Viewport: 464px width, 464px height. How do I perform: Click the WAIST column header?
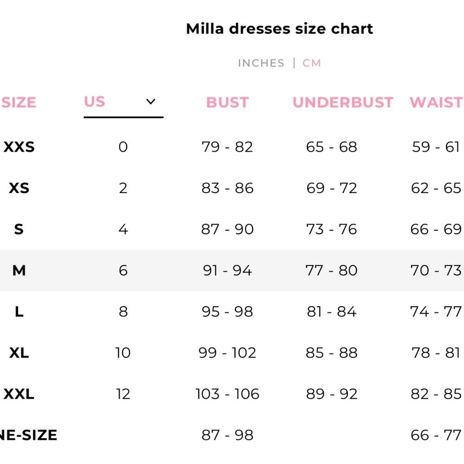click(x=437, y=103)
